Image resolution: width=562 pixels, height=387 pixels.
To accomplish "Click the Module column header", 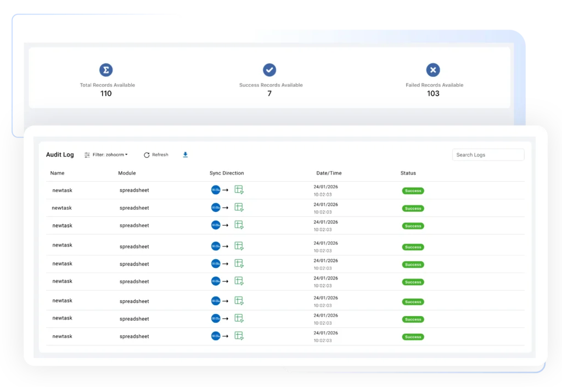I will click(127, 173).
